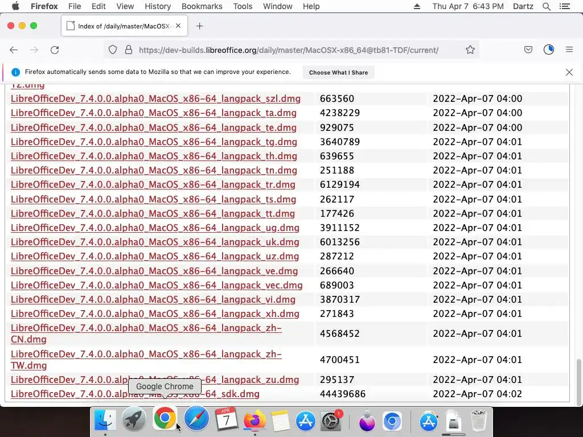Click the langpack_tn.dmg link
The width and height of the screenshot is (583, 437).
pos(154,170)
